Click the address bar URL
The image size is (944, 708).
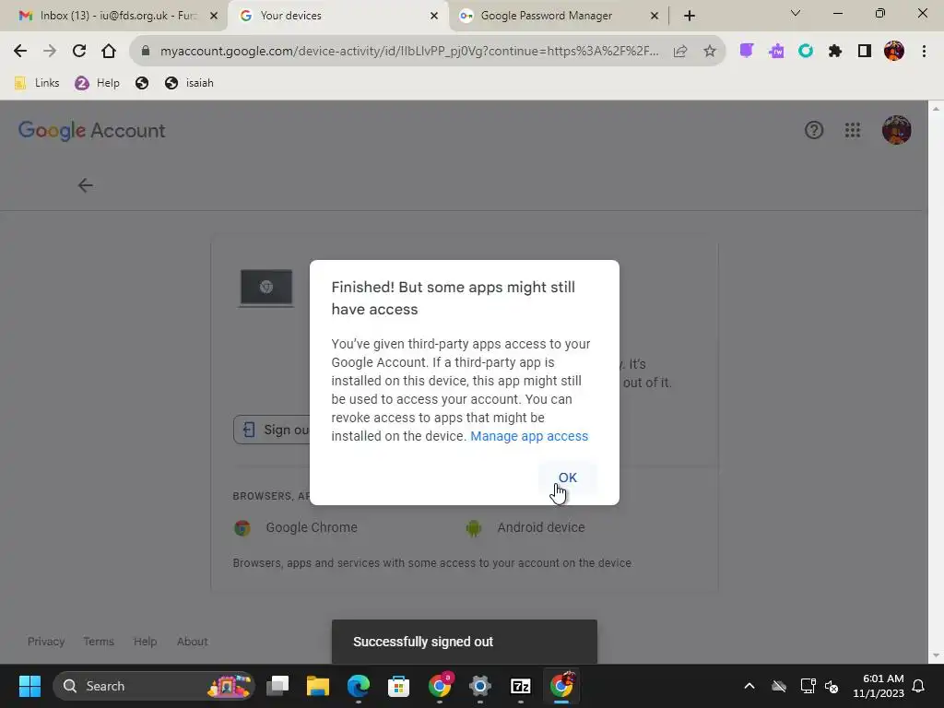[408, 52]
